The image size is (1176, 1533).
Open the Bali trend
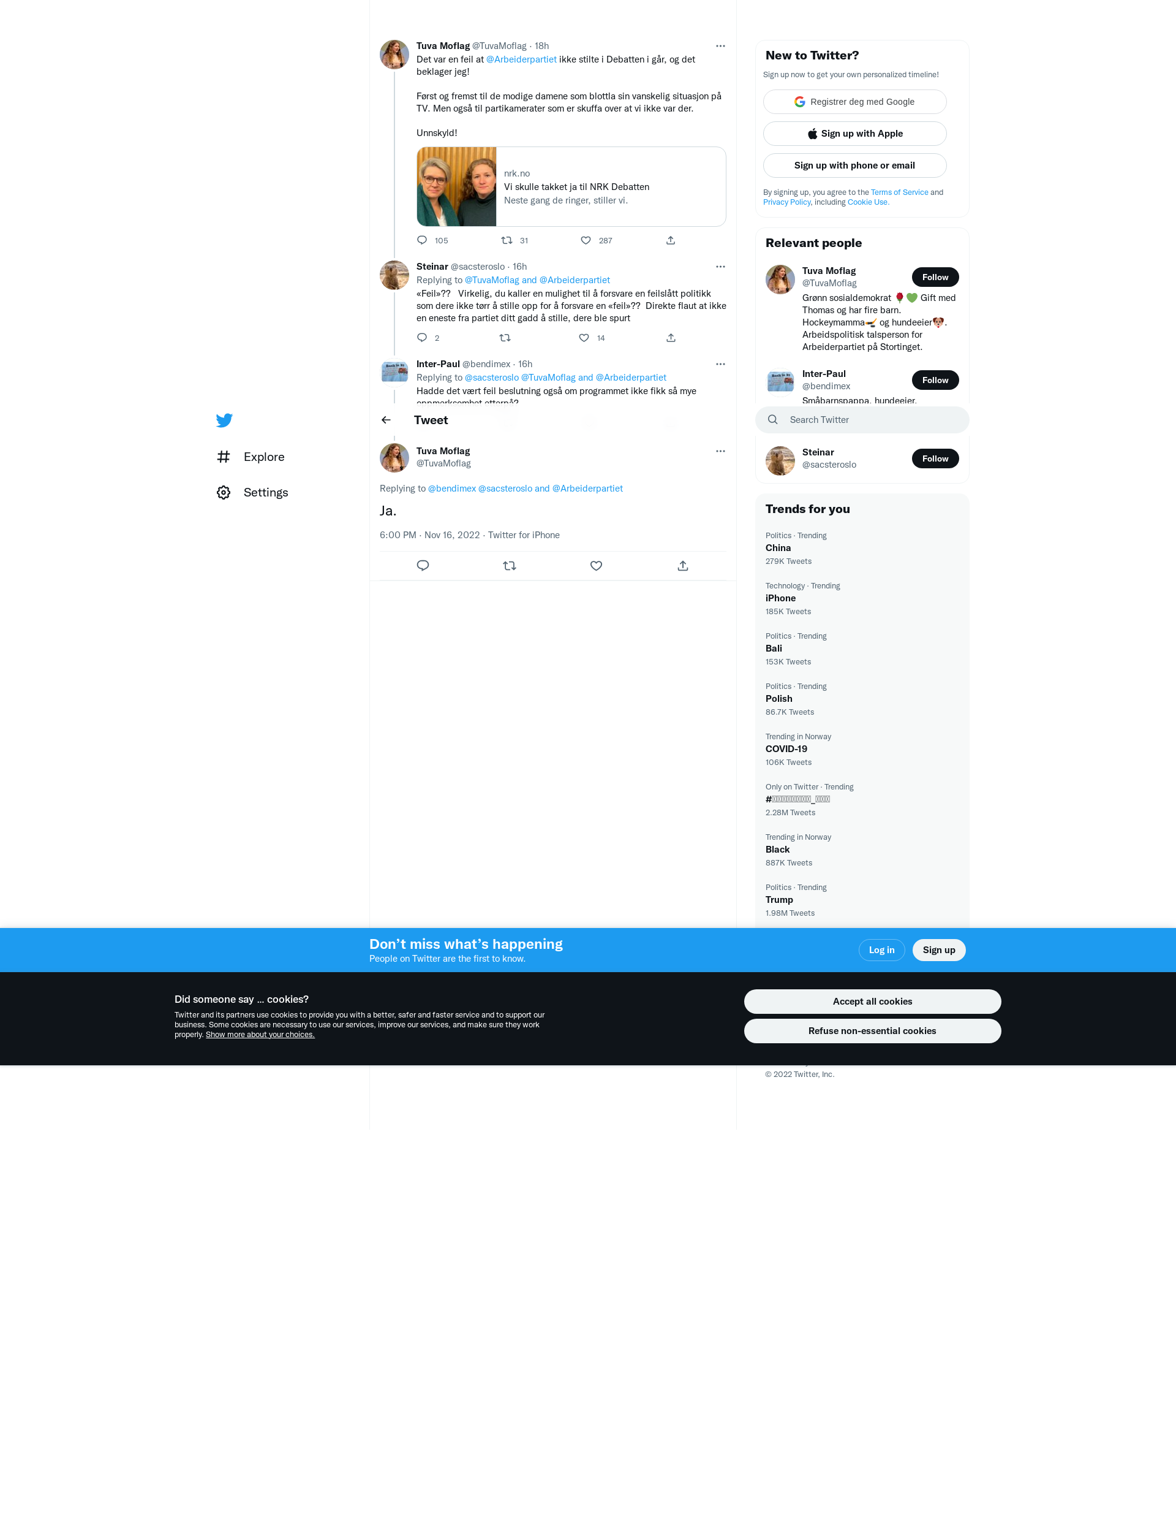pos(862,649)
